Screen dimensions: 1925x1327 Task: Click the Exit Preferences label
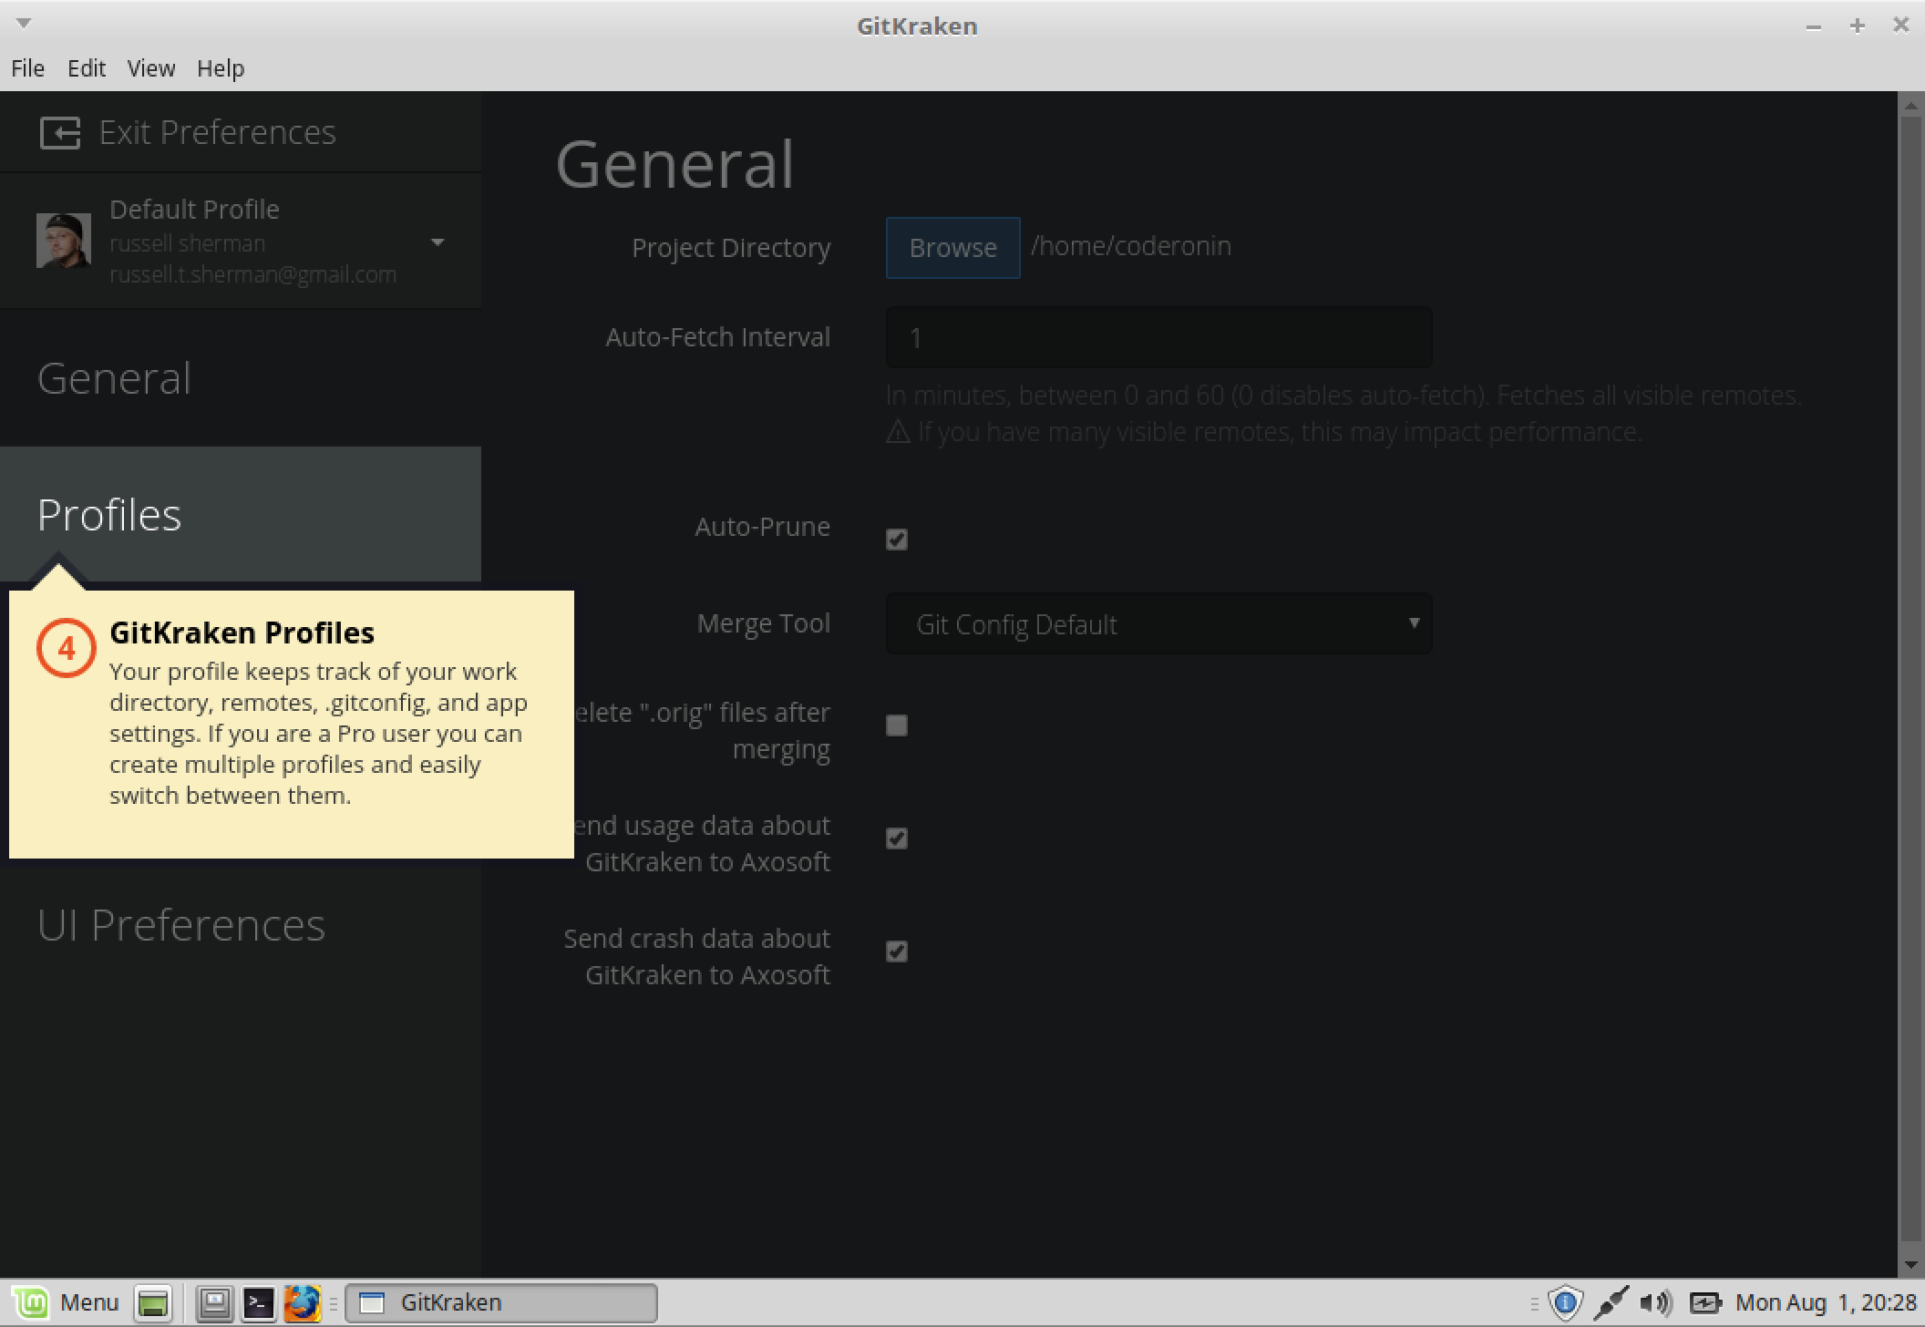click(217, 133)
